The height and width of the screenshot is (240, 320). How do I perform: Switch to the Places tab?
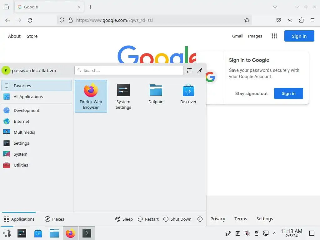(x=54, y=219)
